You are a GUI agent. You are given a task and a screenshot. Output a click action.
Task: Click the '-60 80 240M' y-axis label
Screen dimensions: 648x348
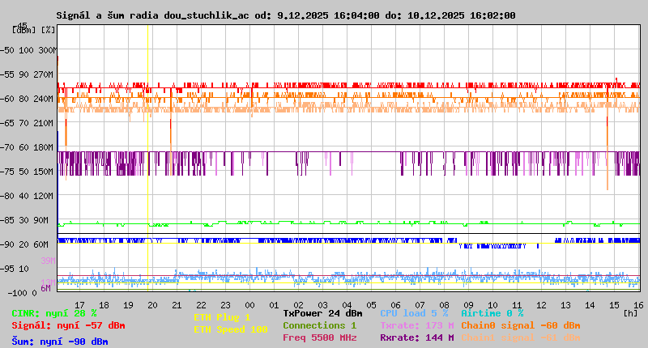coord(27,99)
